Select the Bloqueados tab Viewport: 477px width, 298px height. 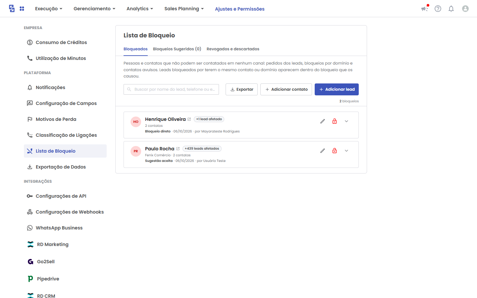click(135, 49)
